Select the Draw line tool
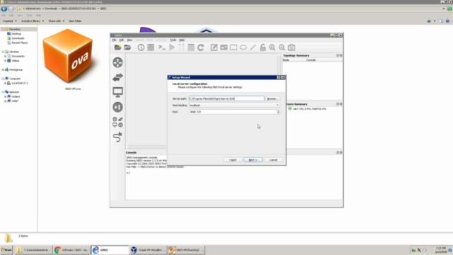Screen dimensions: 453x255 [x=253, y=47]
